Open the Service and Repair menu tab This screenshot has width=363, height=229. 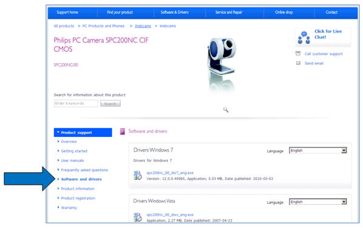click(228, 12)
